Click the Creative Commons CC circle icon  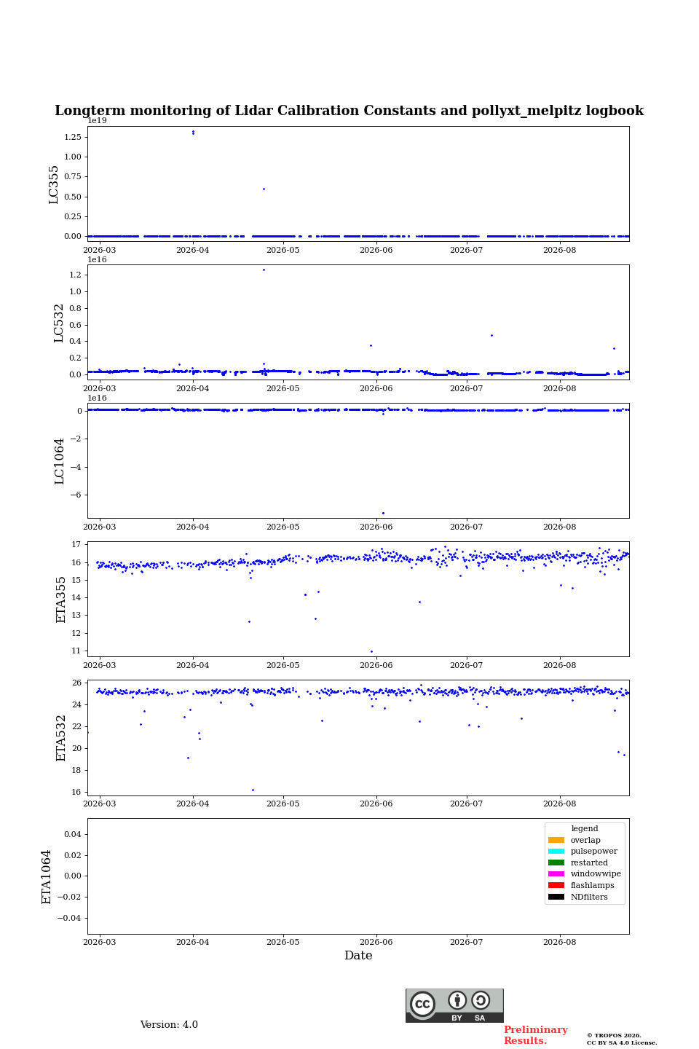click(x=422, y=1004)
